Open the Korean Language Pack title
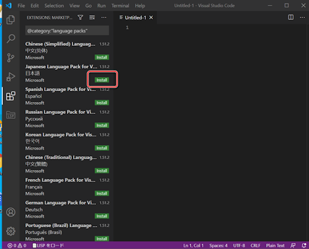Image resolution: width=309 pixels, height=249 pixels. tap(60, 134)
